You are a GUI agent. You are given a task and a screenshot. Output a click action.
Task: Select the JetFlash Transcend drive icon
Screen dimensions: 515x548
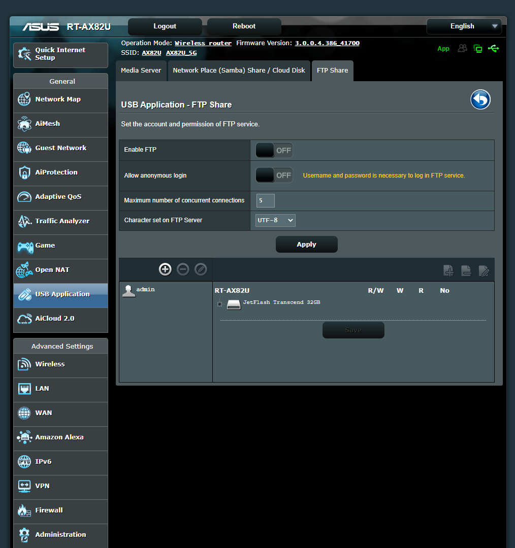pos(233,304)
